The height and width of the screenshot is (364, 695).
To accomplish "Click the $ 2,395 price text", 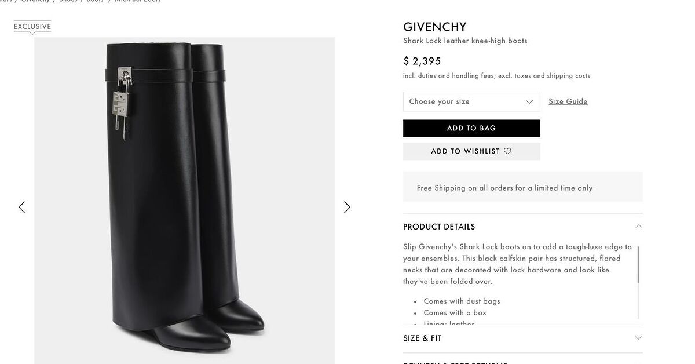I will pyautogui.click(x=422, y=61).
